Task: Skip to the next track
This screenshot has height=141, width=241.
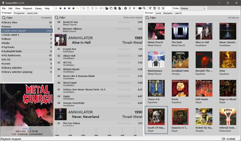Action: coord(101,8)
